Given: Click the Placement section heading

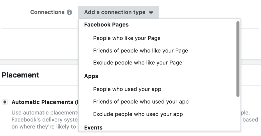Looking at the screenshot, I should [21, 75].
